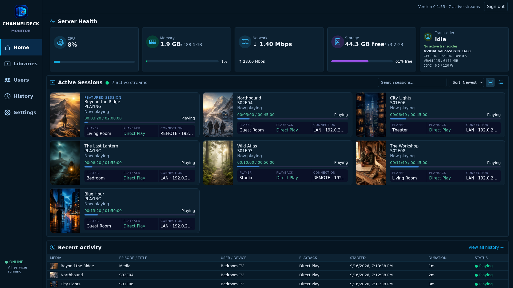Click the Wild Atlas playback progress bar
Screen dimensions: 513x288
(x=293, y=167)
